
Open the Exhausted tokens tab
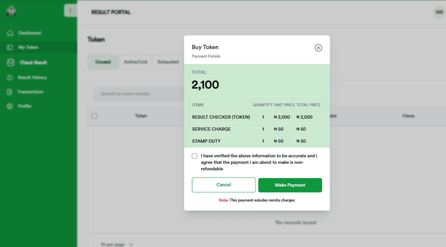[x=168, y=62]
